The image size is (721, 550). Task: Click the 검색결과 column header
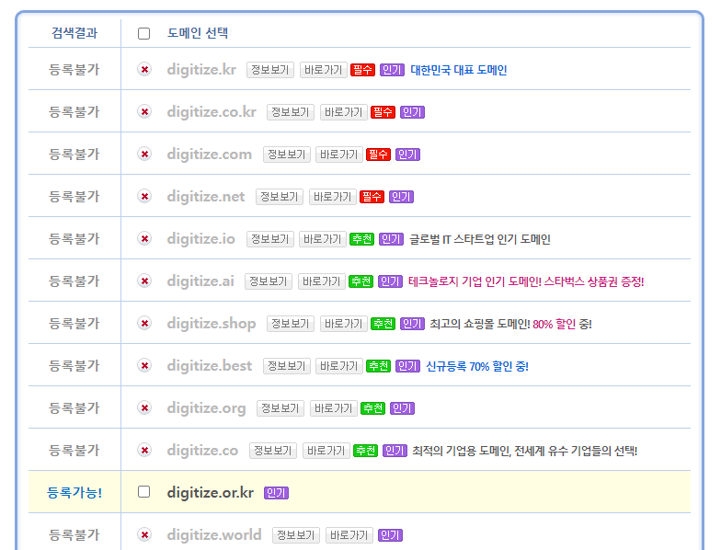tap(74, 33)
